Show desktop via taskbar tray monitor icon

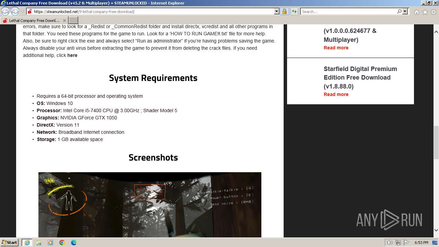point(435,243)
